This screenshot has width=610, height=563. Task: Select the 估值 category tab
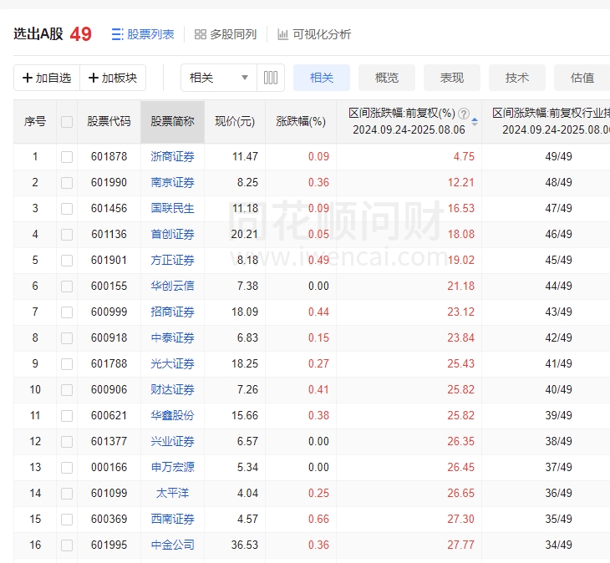point(582,78)
